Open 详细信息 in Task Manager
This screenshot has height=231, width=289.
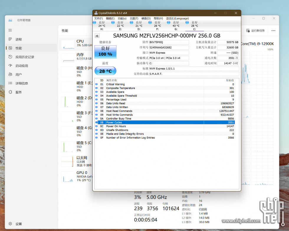tap(31, 83)
